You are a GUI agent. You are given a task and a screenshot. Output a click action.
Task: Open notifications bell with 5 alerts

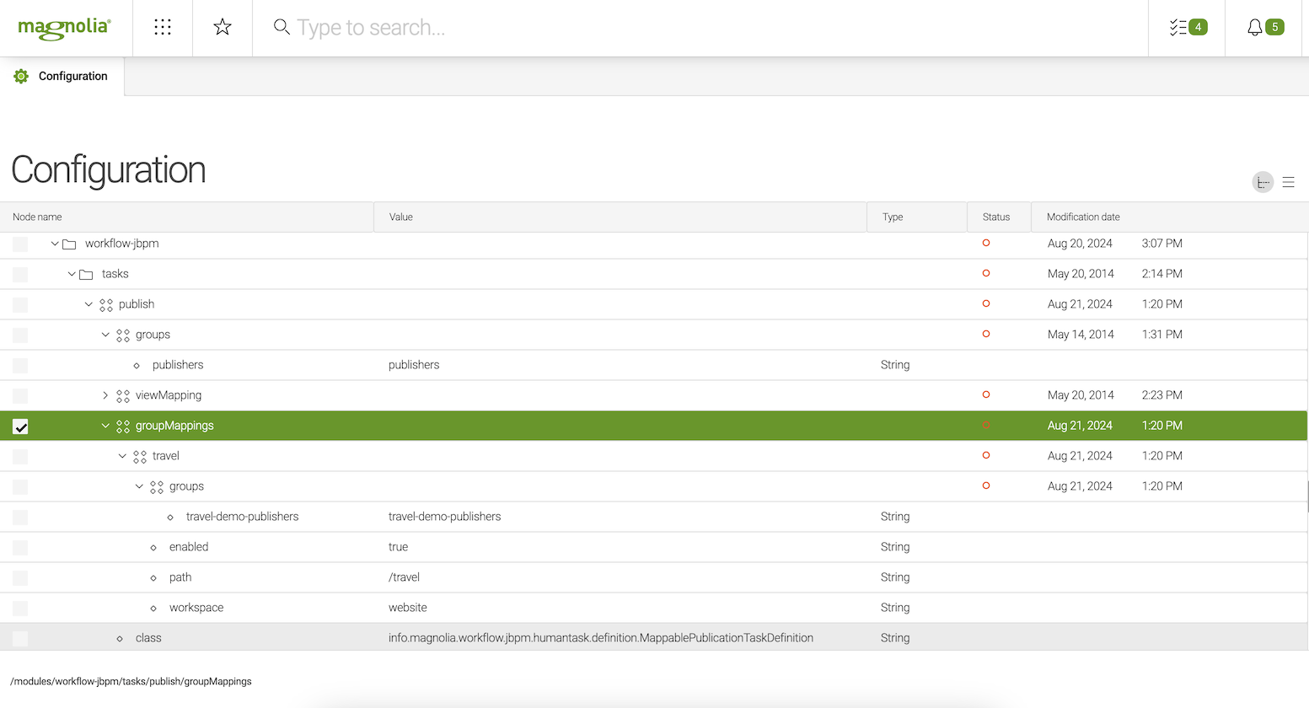(x=1265, y=28)
